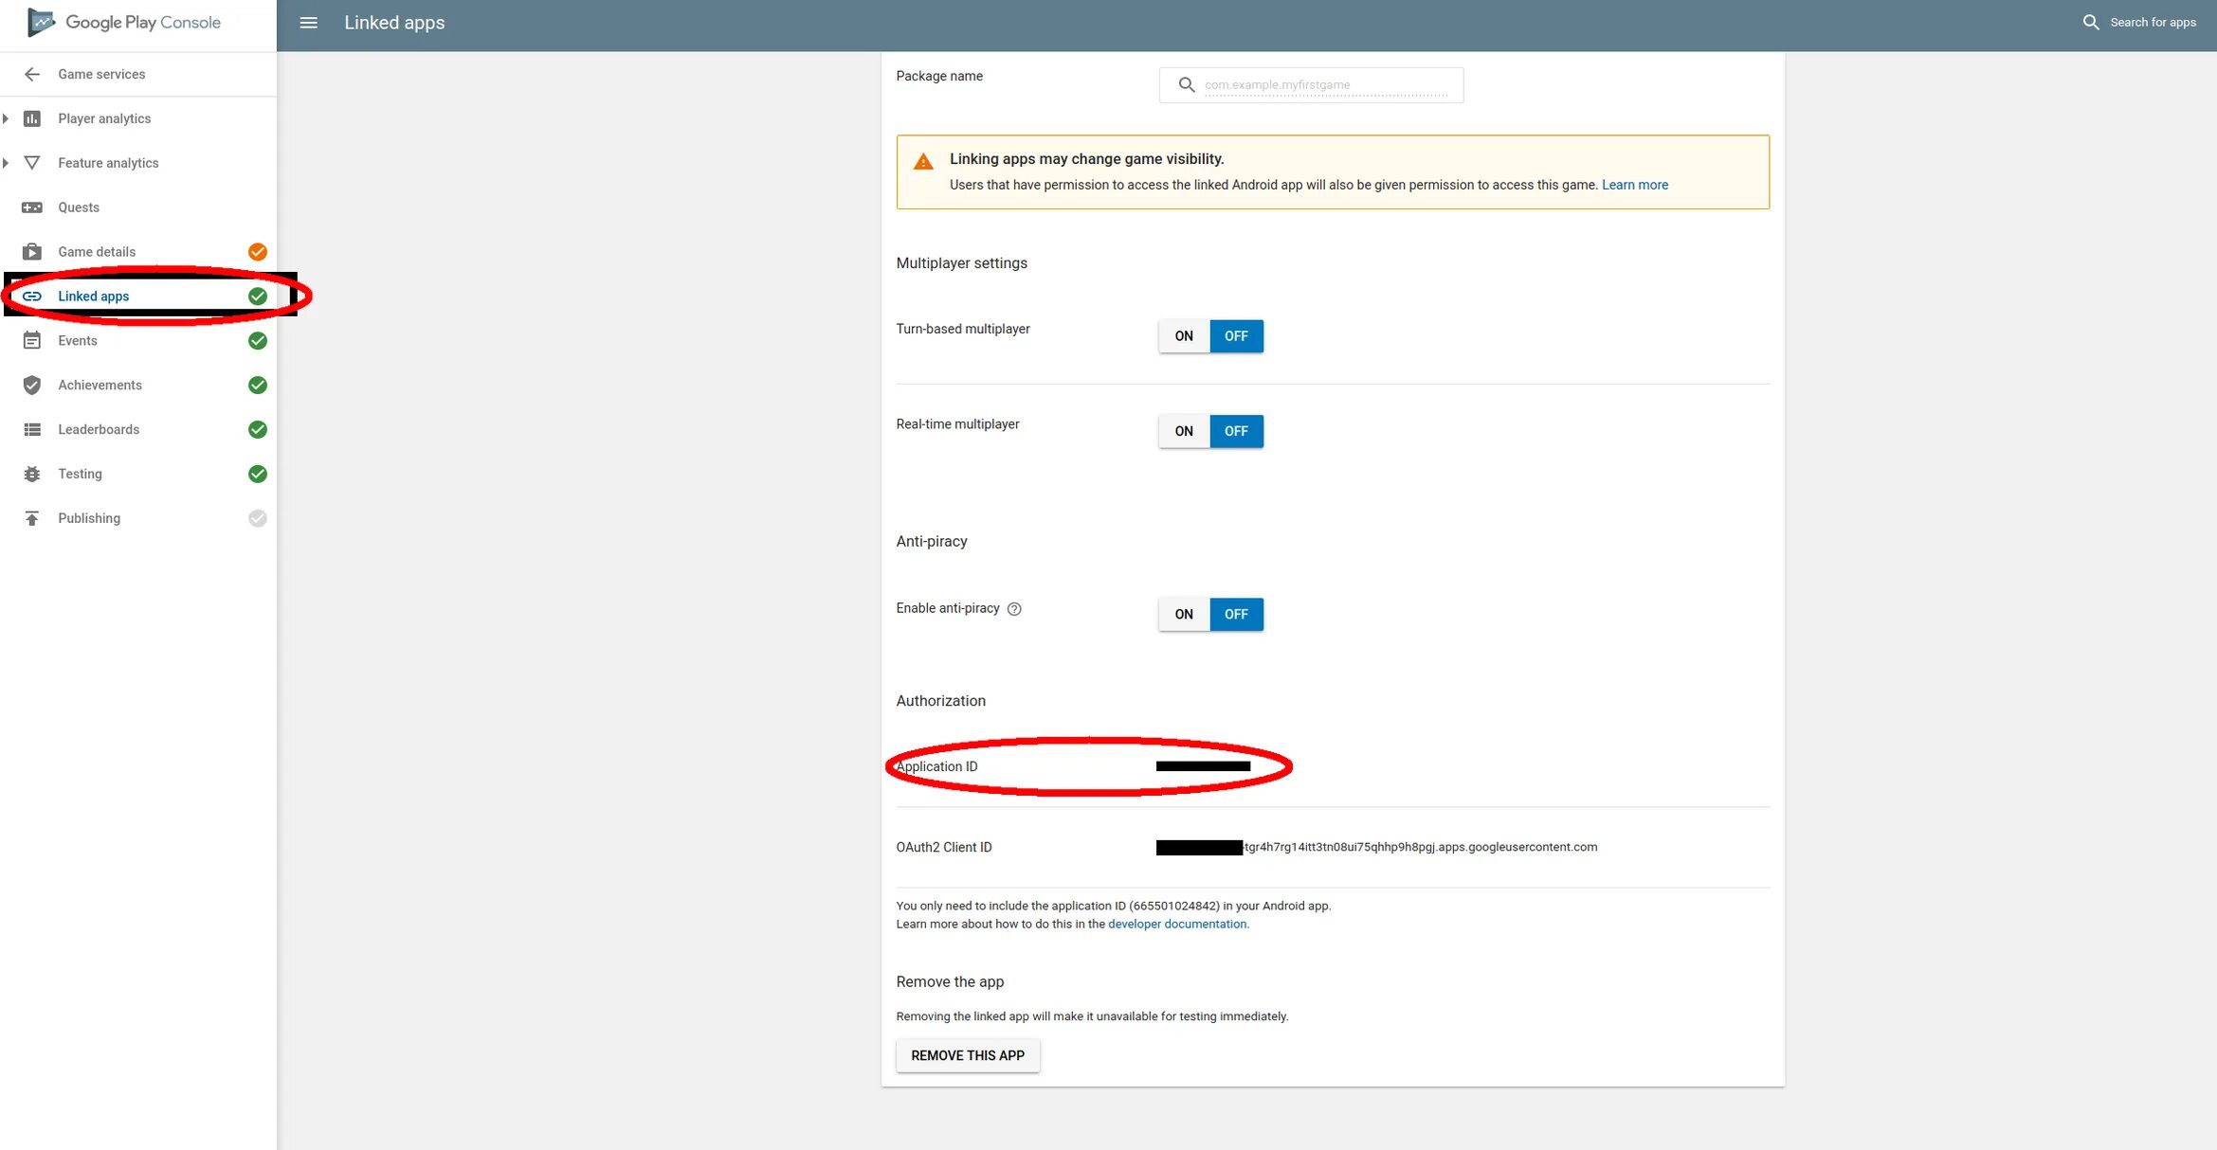Open Game details in sidebar
Viewport: 2217px width, 1150px height.
pyautogui.click(x=97, y=252)
